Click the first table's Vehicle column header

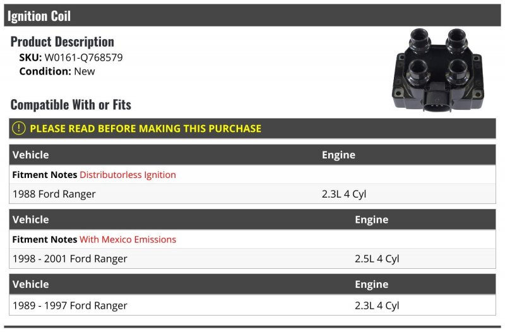(30, 155)
